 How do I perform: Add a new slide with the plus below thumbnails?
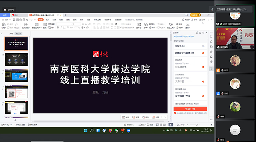coord(15,120)
